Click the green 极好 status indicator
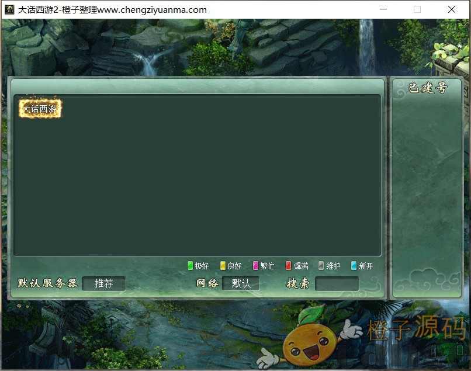 [x=190, y=266]
